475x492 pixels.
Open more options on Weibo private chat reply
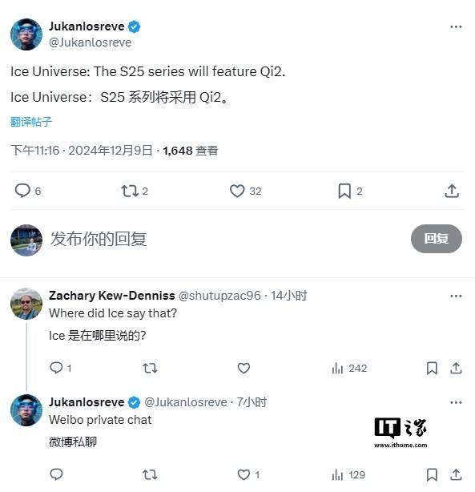456,402
